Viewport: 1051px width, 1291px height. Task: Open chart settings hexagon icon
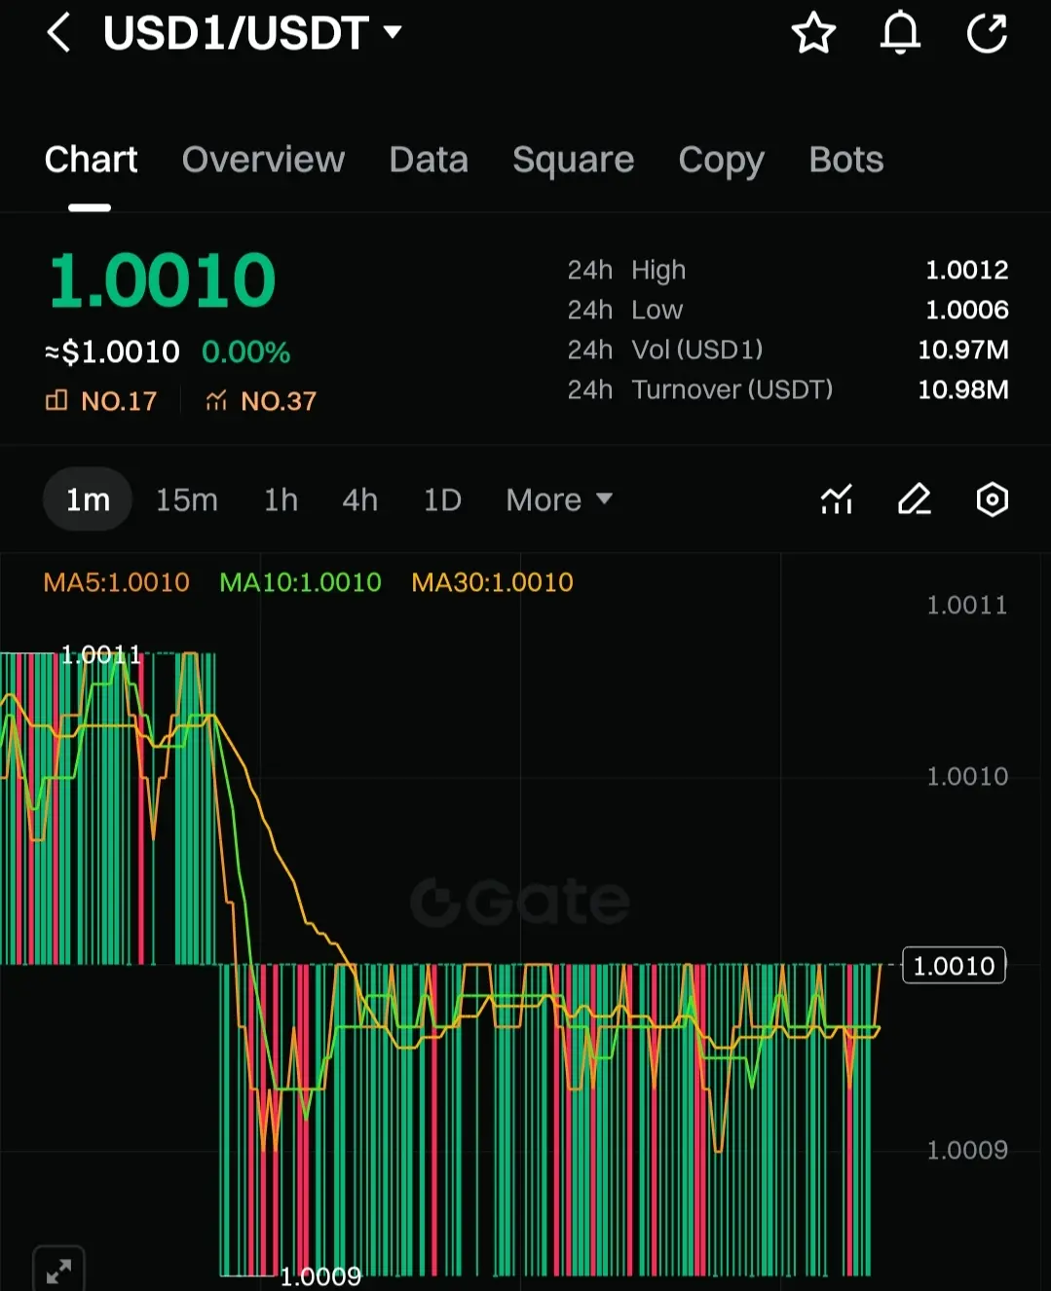point(992,499)
